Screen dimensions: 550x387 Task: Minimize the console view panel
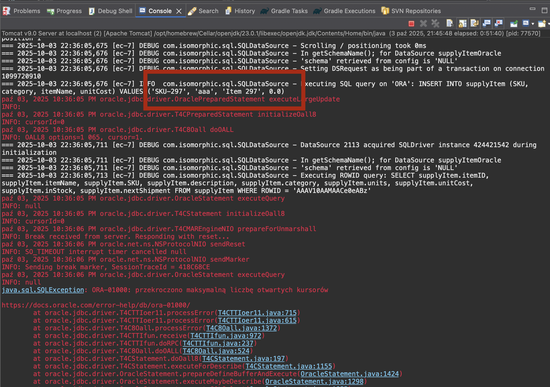tap(533, 9)
